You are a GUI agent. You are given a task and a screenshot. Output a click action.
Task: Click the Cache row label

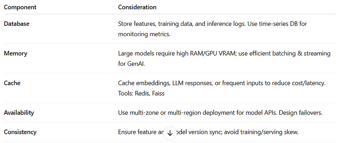tap(12, 83)
